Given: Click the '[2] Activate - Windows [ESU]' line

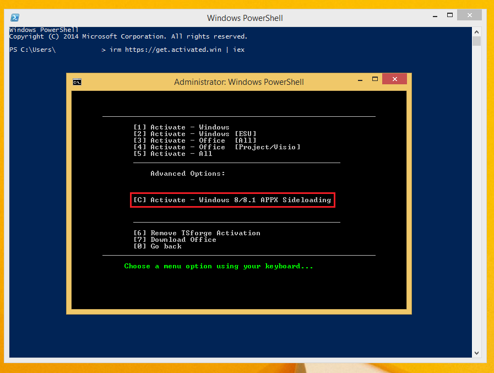Looking at the screenshot, I should pyautogui.click(x=195, y=134).
